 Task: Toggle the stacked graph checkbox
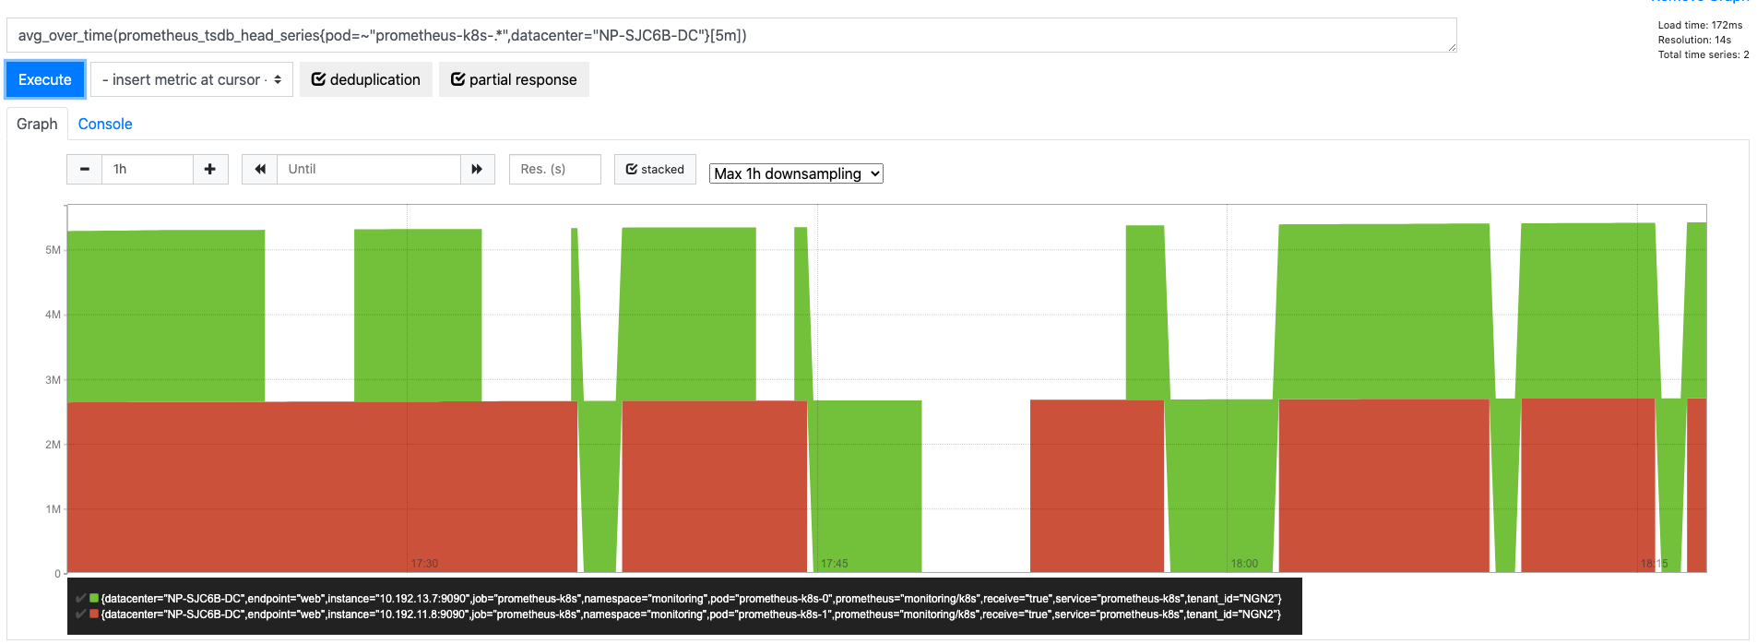655,169
